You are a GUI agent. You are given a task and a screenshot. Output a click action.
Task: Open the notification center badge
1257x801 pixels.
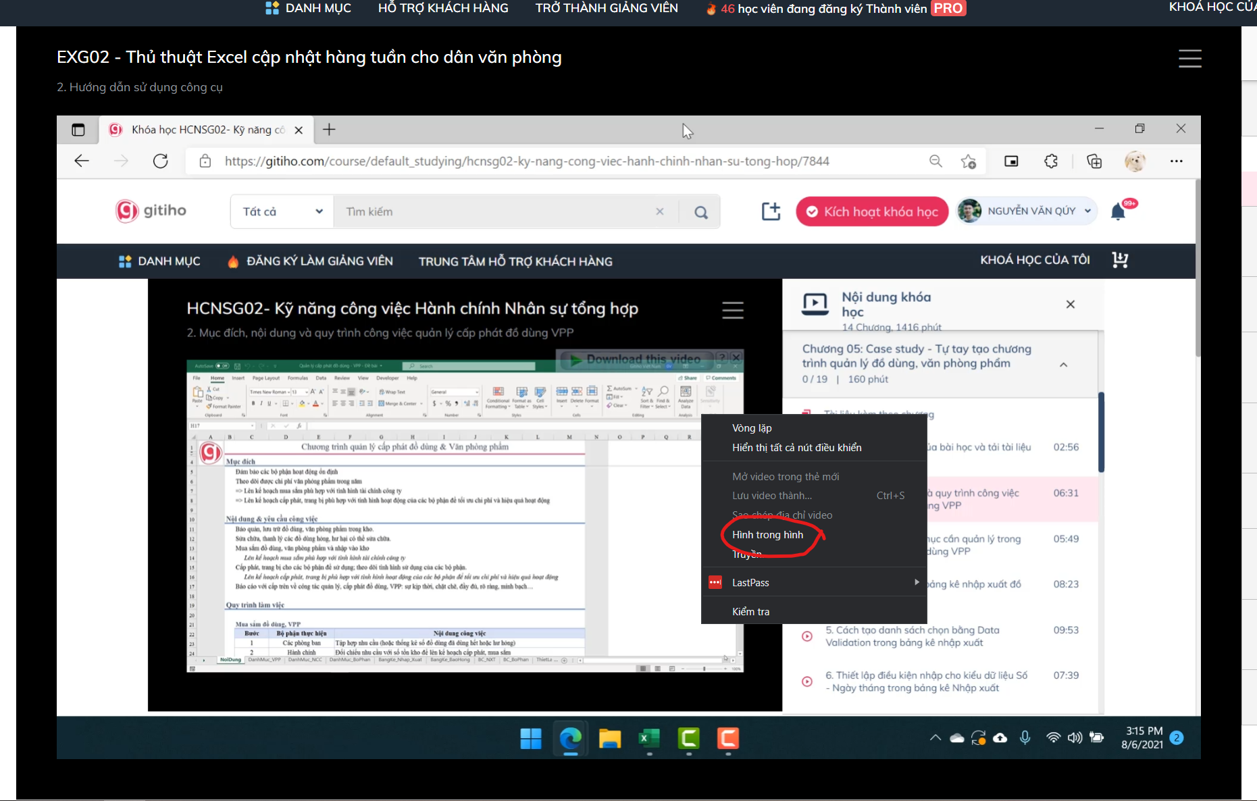coord(1177,738)
